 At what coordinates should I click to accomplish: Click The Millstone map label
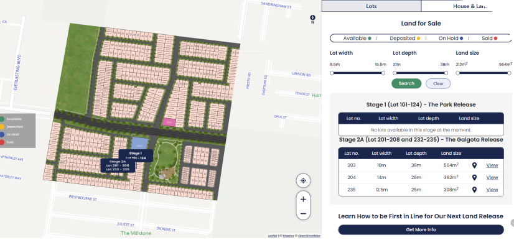coord(136,233)
